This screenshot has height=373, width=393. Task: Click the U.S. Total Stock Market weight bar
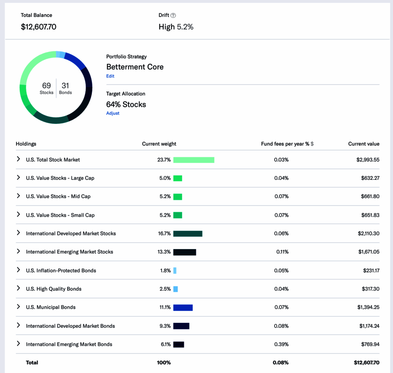pos(193,160)
